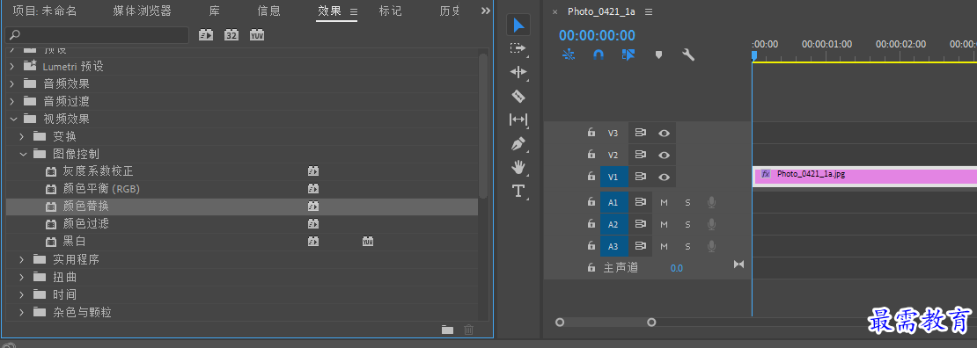977x348 pixels.
Task: Select the Track Select Forward tool
Action: click(x=518, y=48)
